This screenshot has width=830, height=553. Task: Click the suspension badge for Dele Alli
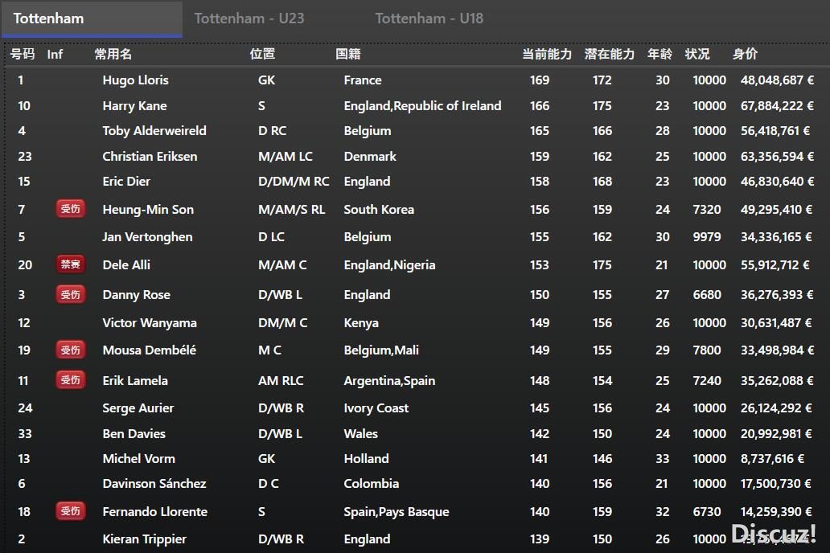point(71,264)
